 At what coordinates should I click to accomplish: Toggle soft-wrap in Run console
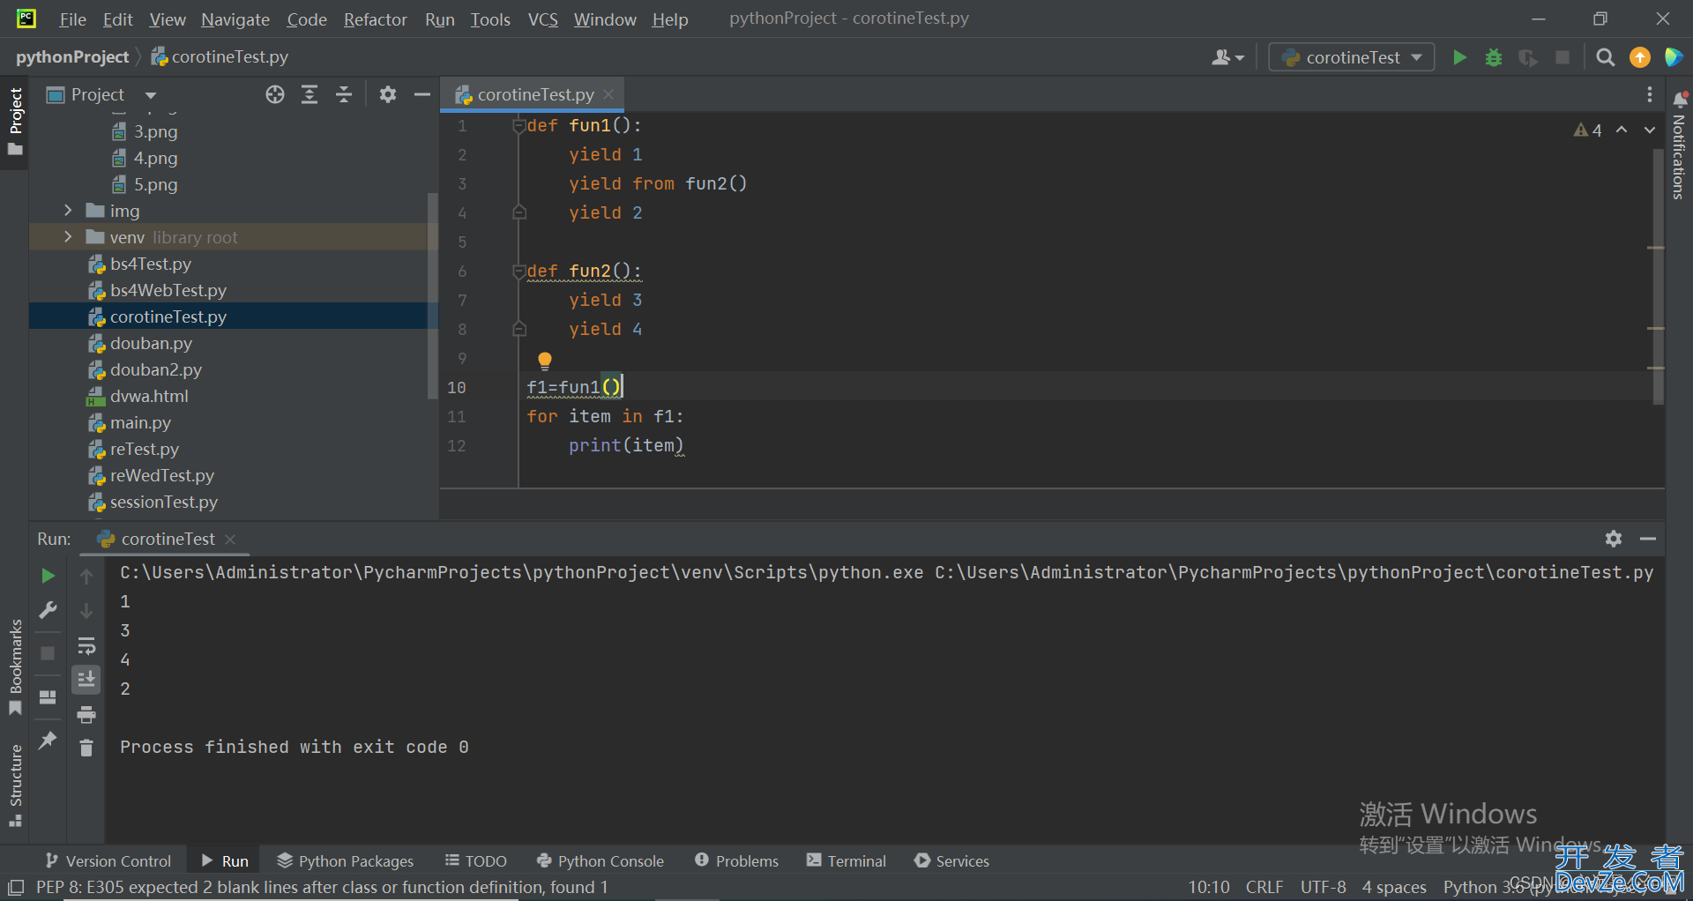86,645
